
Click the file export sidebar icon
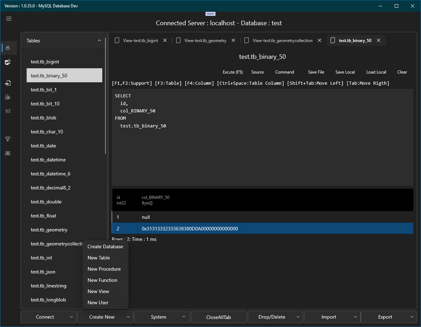point(8,83)
